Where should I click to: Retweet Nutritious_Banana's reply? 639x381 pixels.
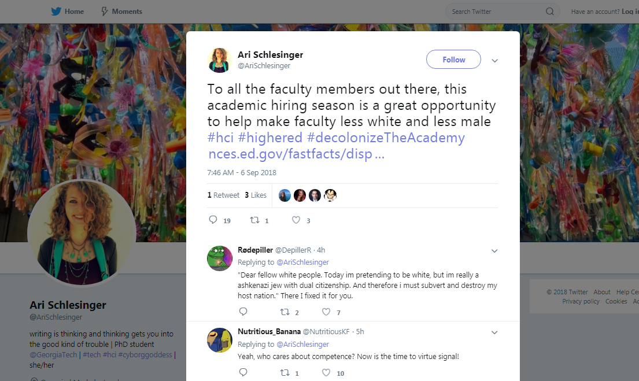pos(285,373)
